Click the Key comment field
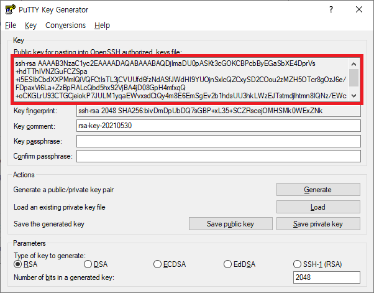The height and width of the screenshot is (293, 374). [219, 126]
